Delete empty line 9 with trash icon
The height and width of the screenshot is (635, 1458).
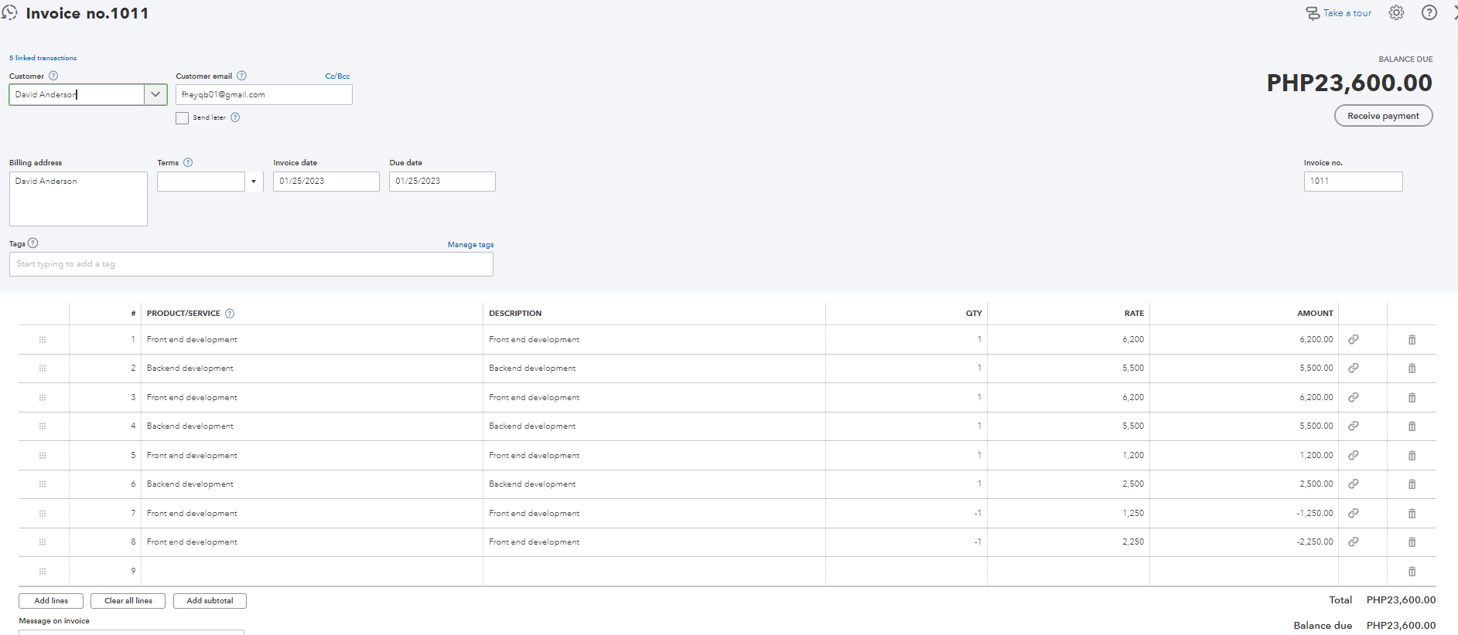point(1412,572)
